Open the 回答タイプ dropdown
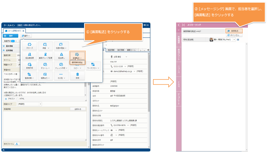The height and width of the screenshot is (156, 268). pos(29,104)
